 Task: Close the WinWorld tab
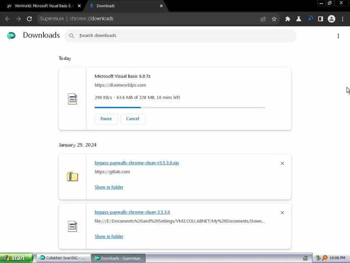click(x=79, y=6)
